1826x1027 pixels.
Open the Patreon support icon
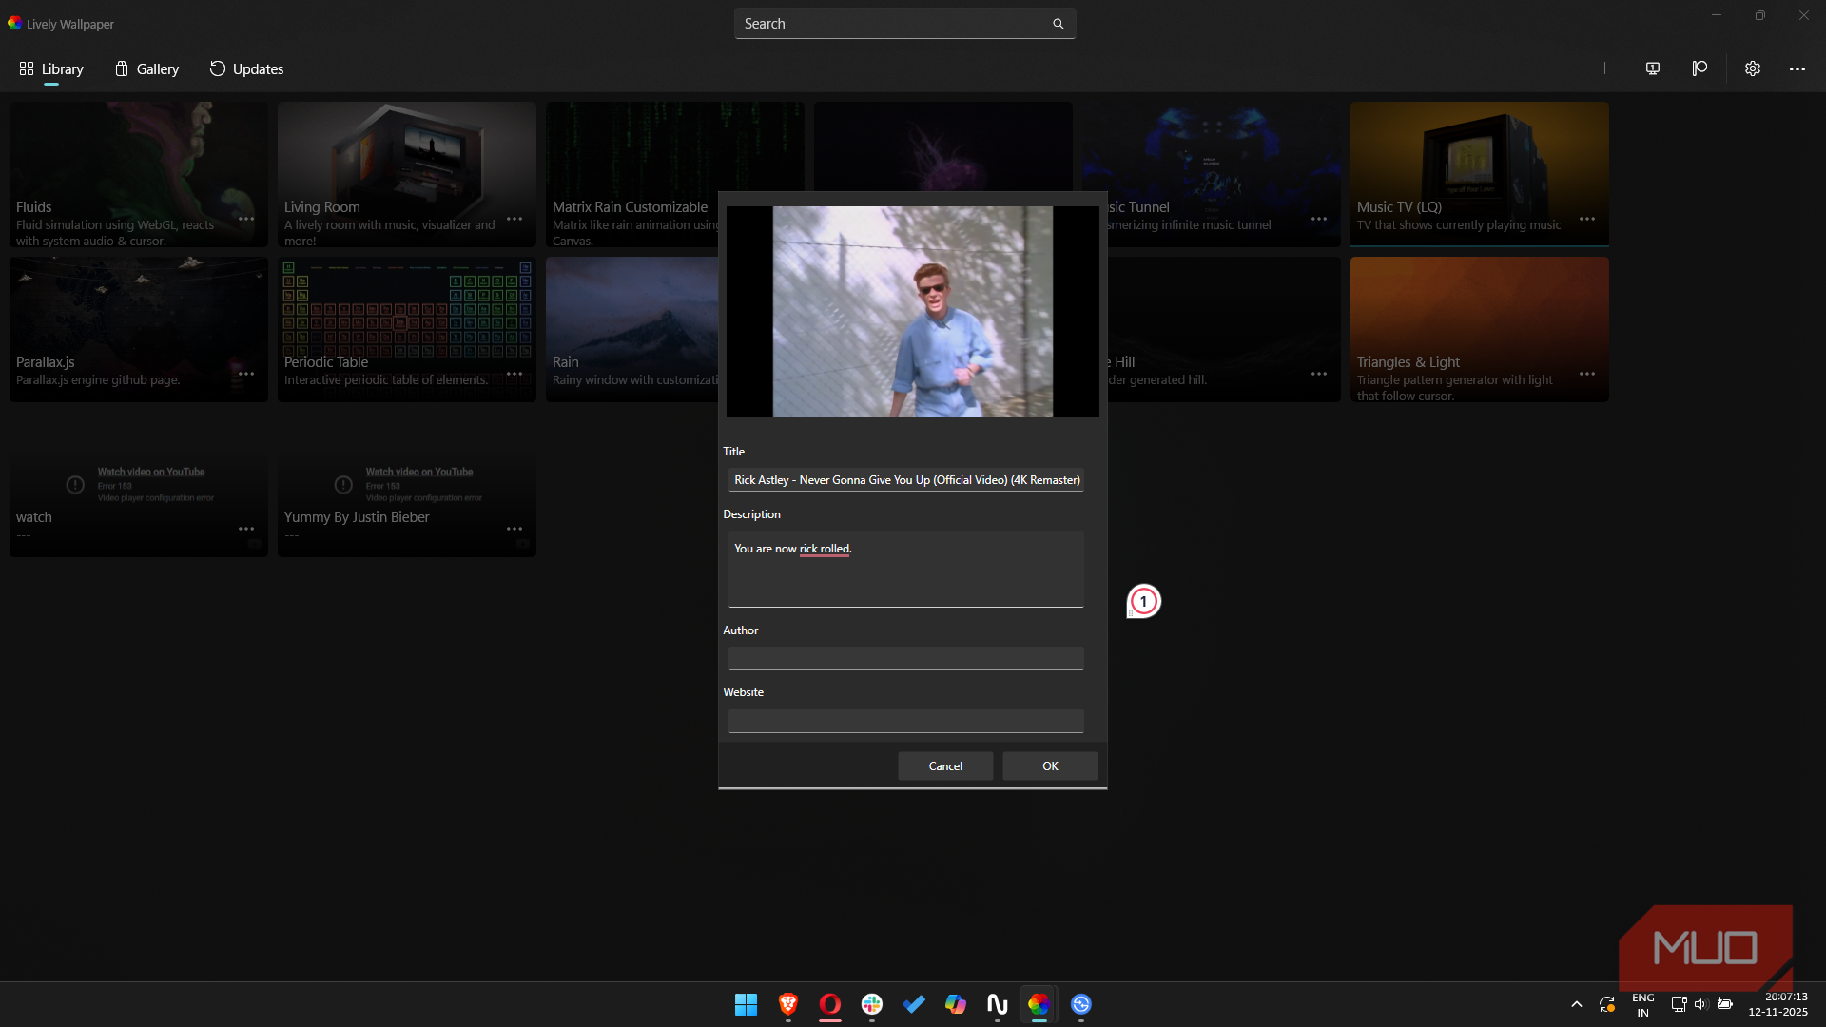point(1700,68)
